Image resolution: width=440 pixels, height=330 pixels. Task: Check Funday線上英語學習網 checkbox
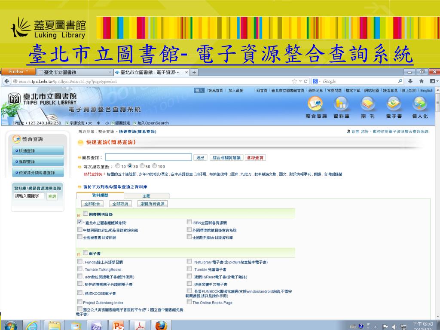click(79, 261)
